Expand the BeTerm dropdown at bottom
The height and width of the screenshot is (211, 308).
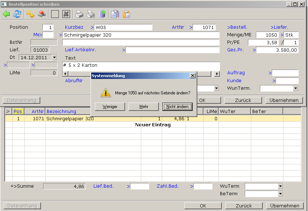coord(280,194)
